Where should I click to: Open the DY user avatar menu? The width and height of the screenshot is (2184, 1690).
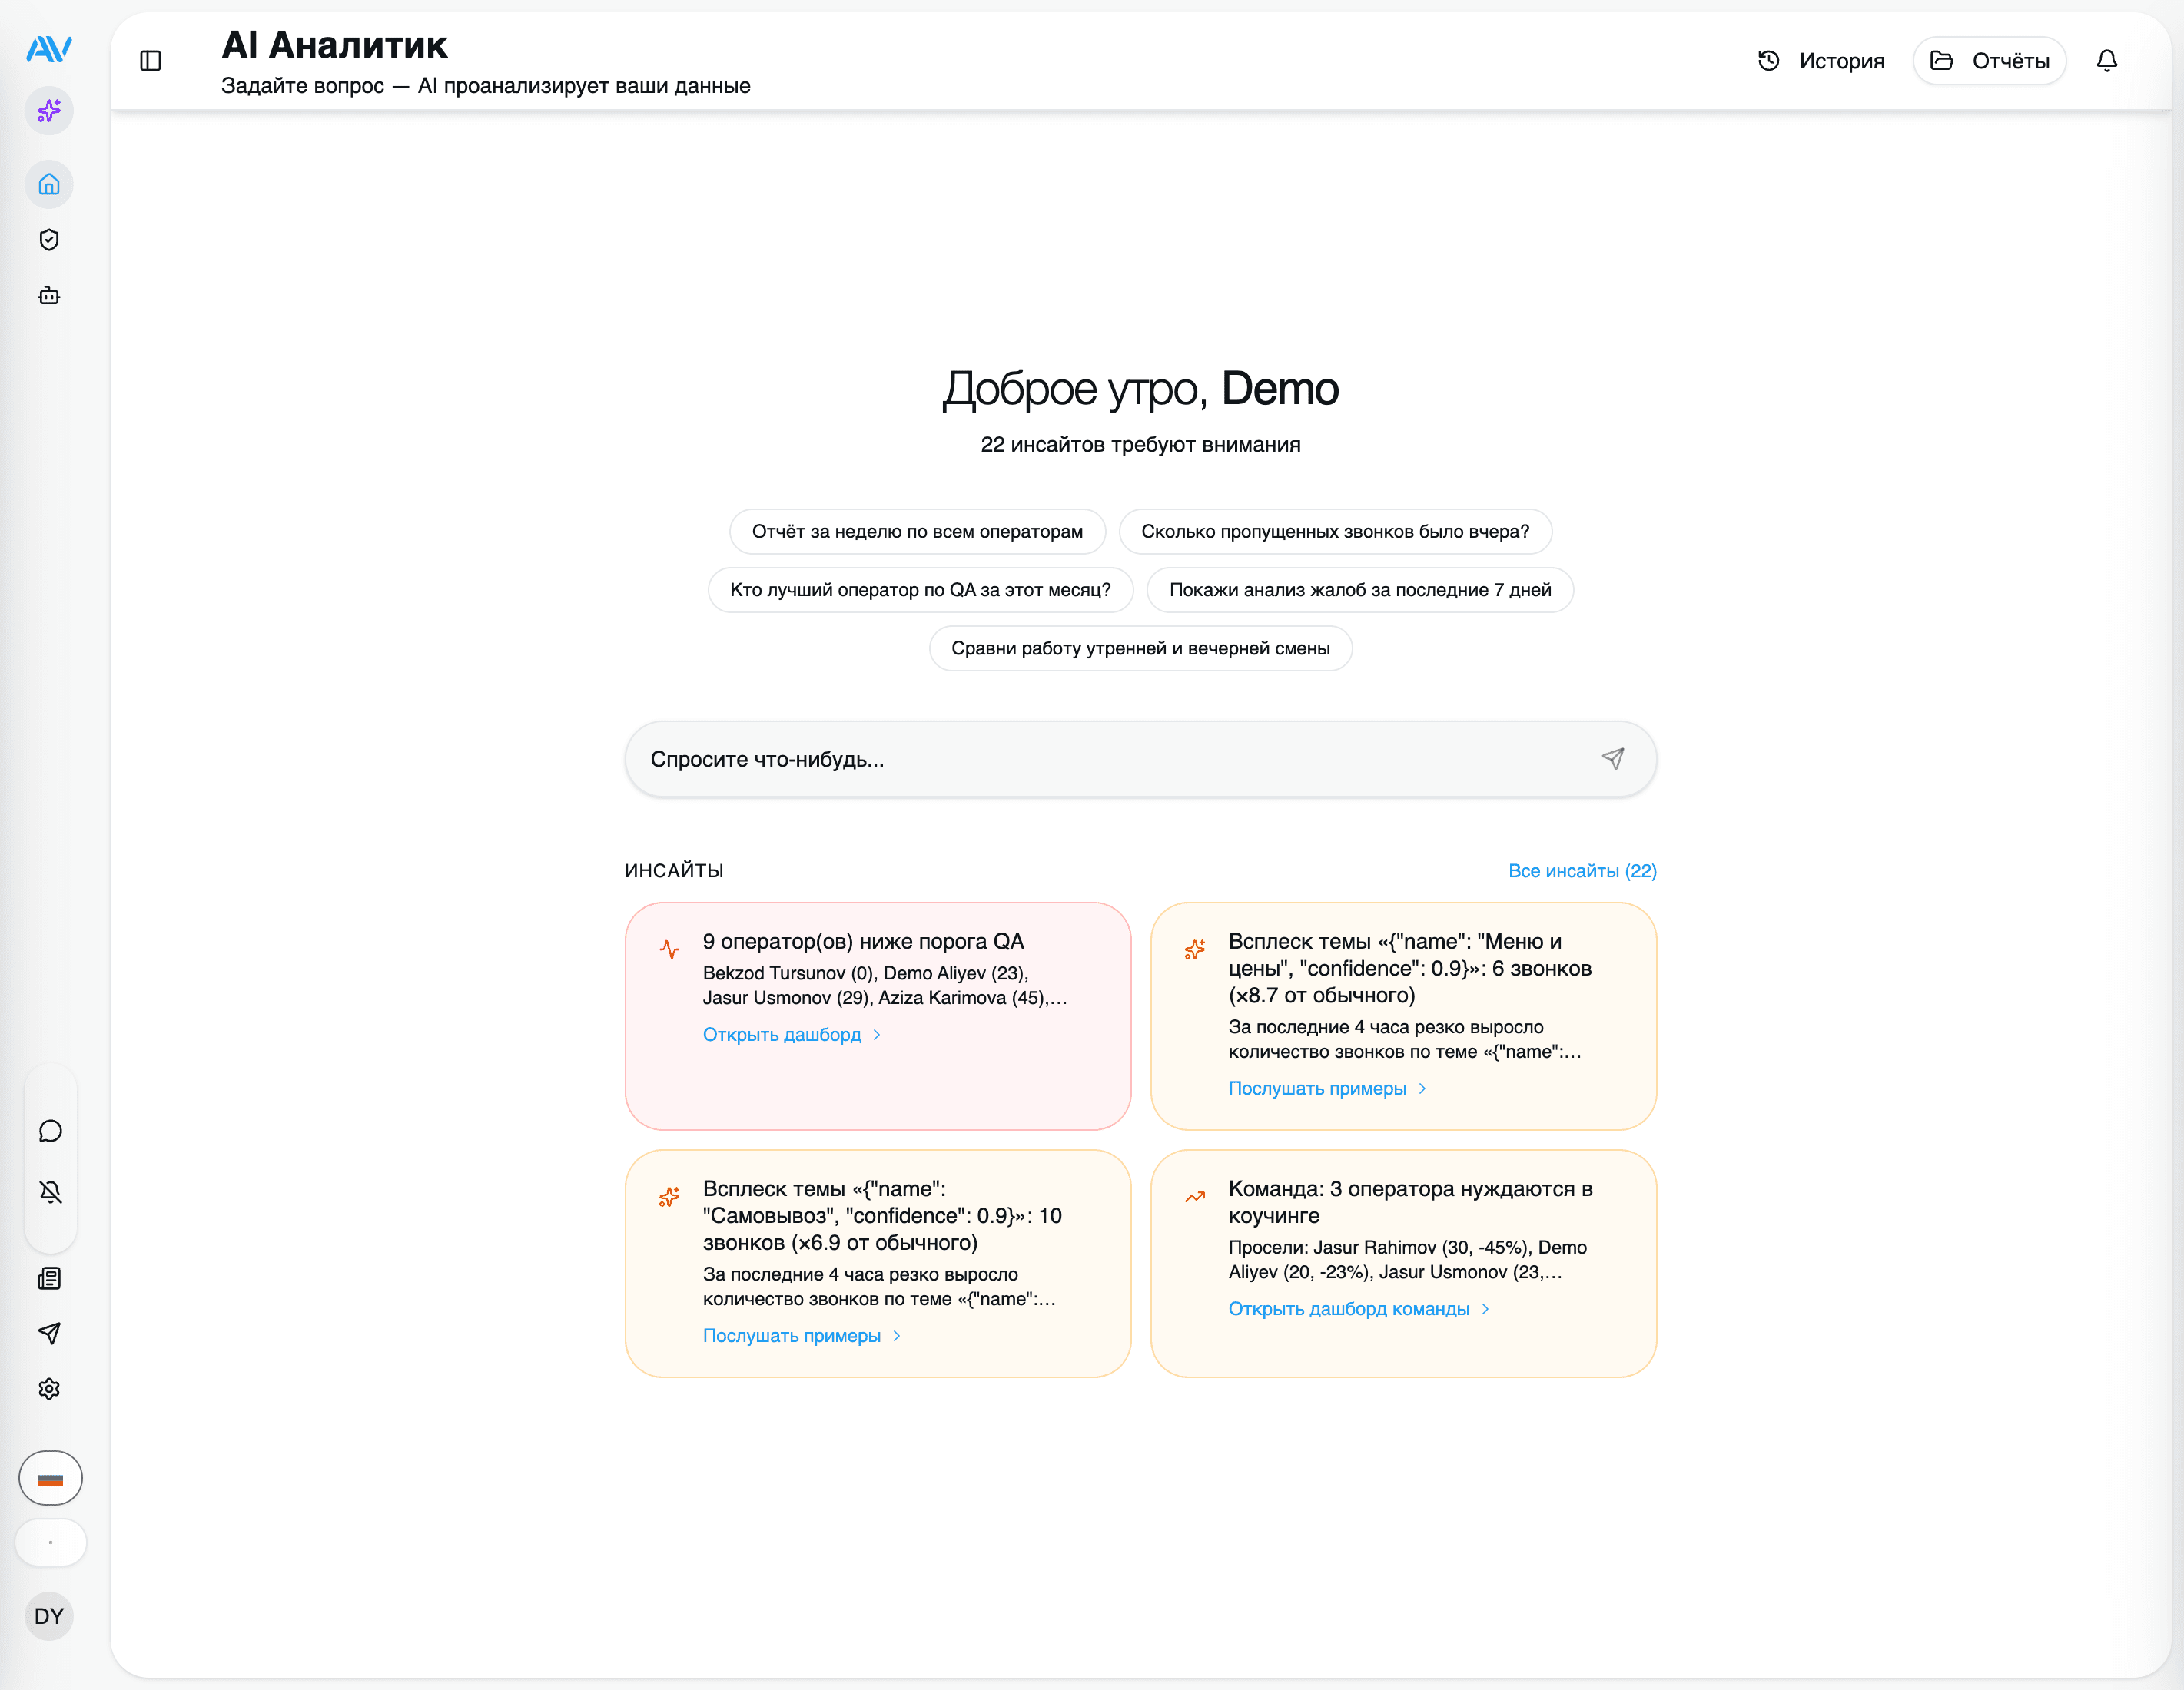click(49, 1616)
